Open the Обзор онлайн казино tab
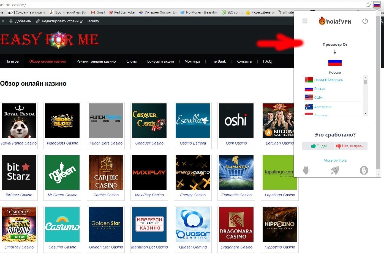This screenshot has width=384, height=257. click(48, 61)
